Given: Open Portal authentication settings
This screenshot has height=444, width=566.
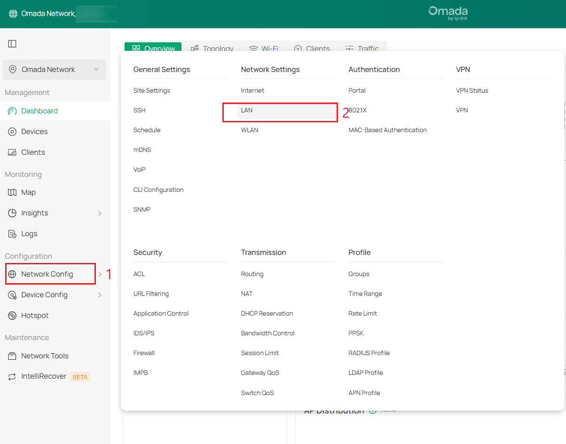Looking at the screenshot, I should click(x=356, y=90).
